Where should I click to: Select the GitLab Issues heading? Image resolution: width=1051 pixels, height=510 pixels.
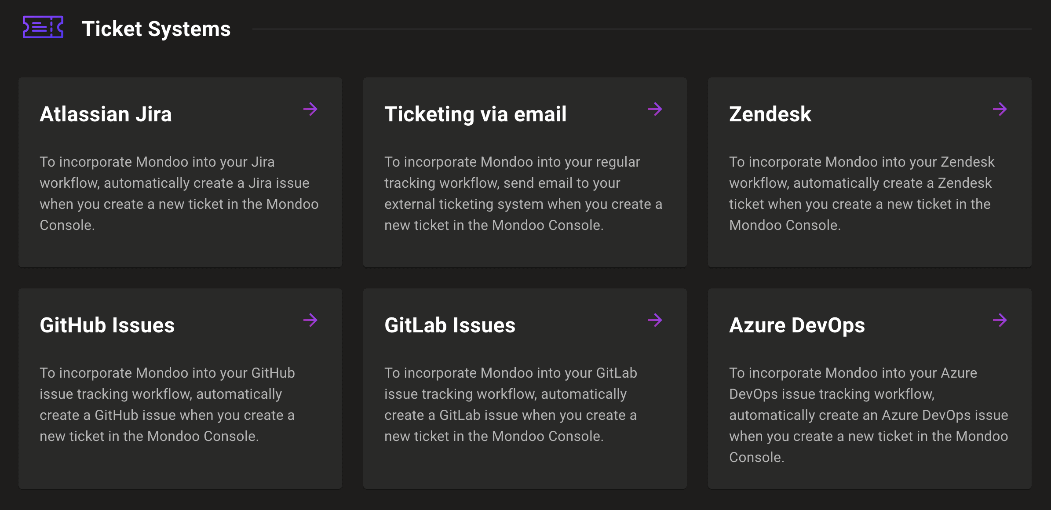click(449, 325)
